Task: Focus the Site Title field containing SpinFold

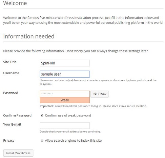Action: click(65, 63)
